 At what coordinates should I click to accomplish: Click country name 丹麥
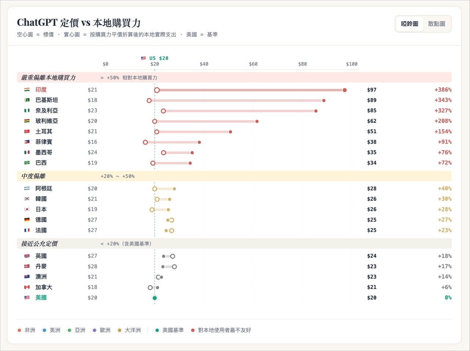[41, 266]
